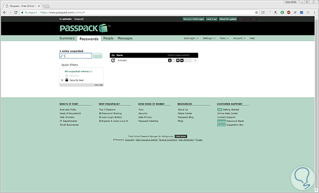Sort by the Name column header
The height and width of the screenshot is (193, 319).
[119, 55]
